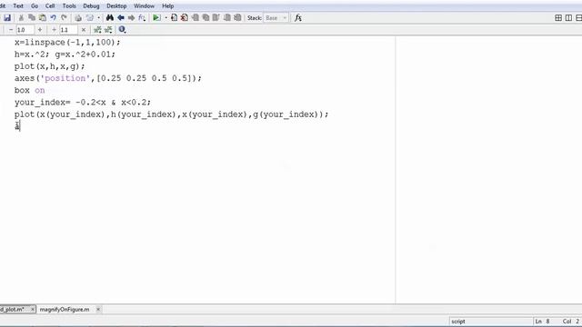
Task: Click the line plot(x,h,x,g);
Action: pyautogui.click(x=49, y=66)
